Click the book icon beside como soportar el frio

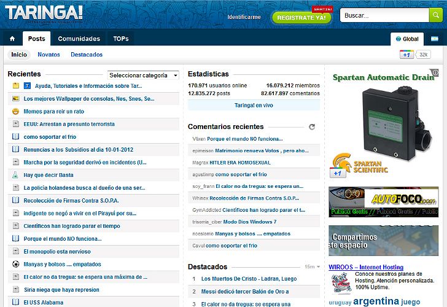(x=16, y=136)
